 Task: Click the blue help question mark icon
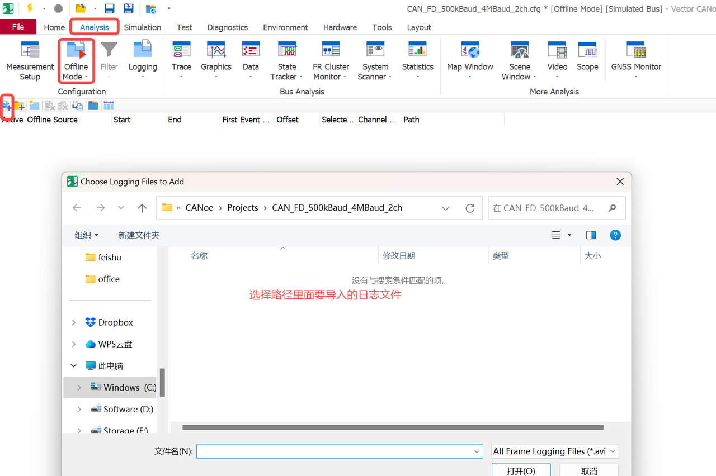click(x=615, y=235)
